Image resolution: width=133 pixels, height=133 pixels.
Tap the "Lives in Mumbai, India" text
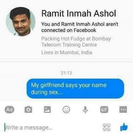pos(67,52)
